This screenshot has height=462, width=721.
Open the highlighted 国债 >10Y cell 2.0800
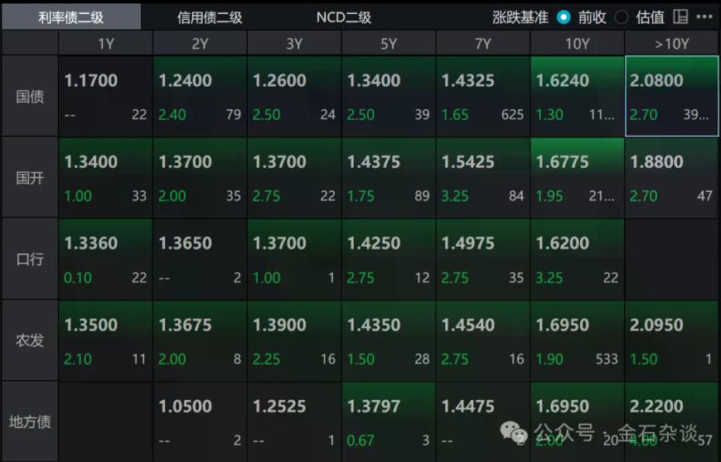[x=671, y=96]
